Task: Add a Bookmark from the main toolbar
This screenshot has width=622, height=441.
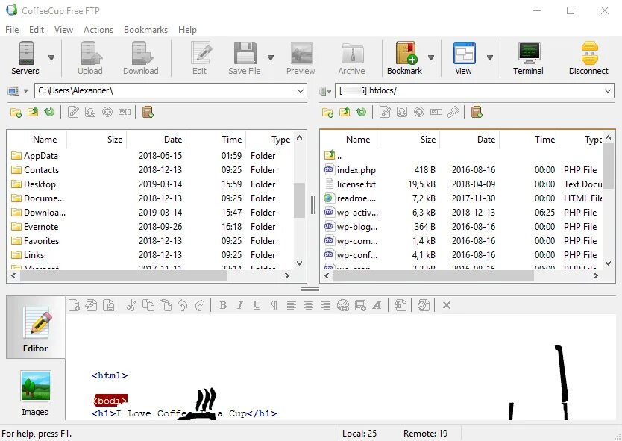Action: (x=405, y=58)
